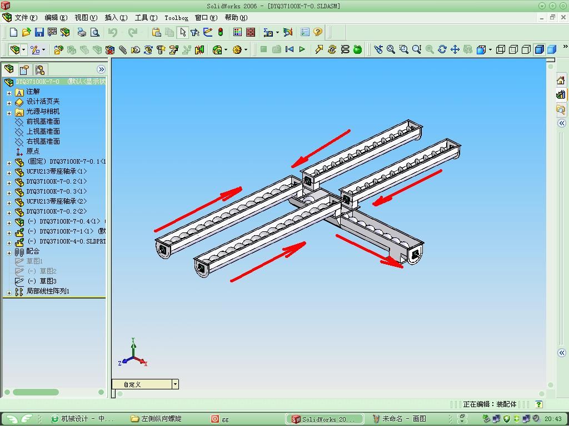
Task: Click the Save icon in the toolbar
Action: click(39, 32)
